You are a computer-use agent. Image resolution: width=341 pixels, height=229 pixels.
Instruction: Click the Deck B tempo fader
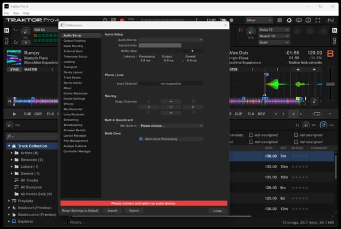330,84
